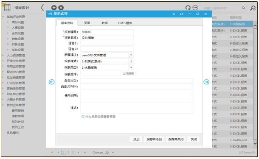
Task: Go to the last page in pager
Action: pos(85,152)
